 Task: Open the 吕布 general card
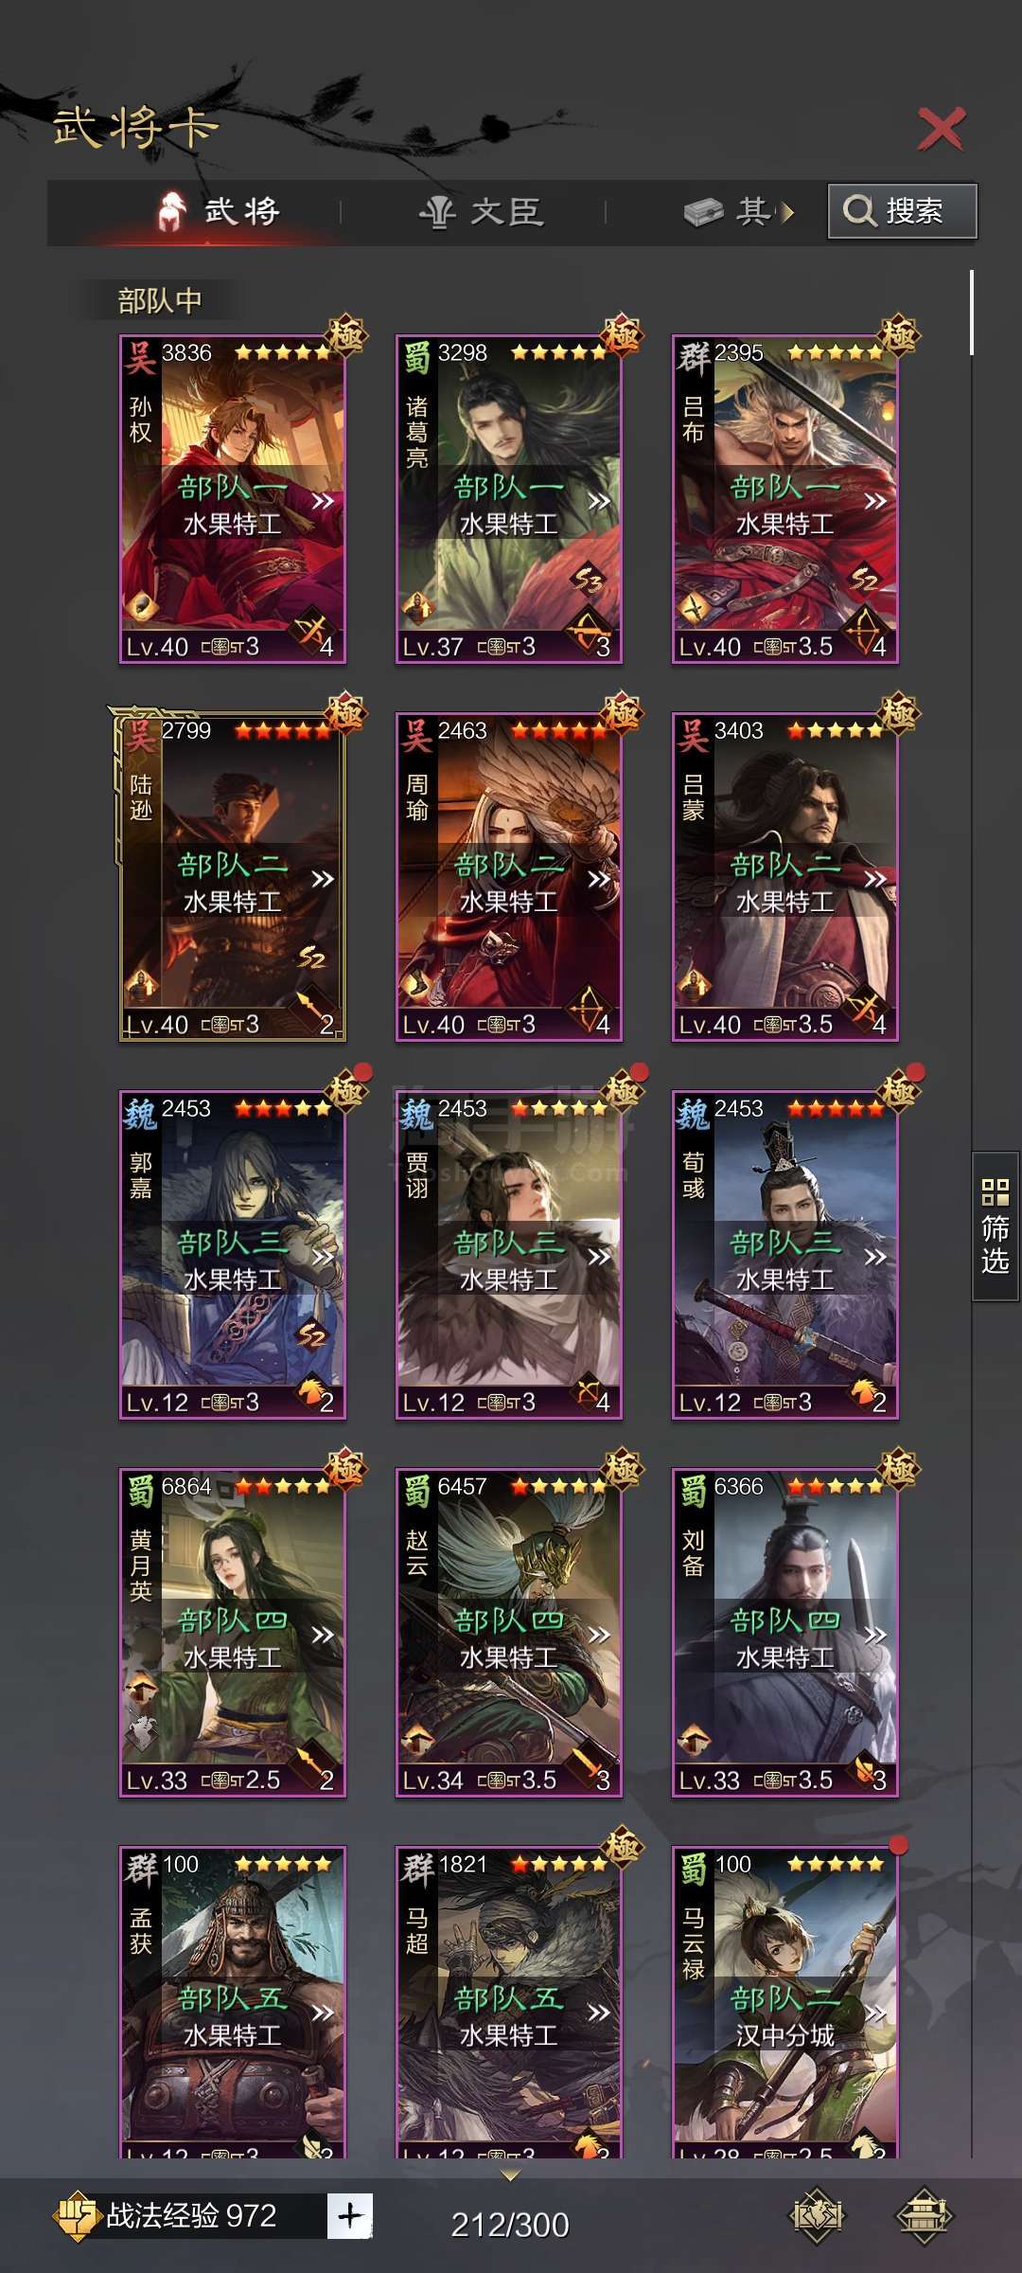coord(784,499)
